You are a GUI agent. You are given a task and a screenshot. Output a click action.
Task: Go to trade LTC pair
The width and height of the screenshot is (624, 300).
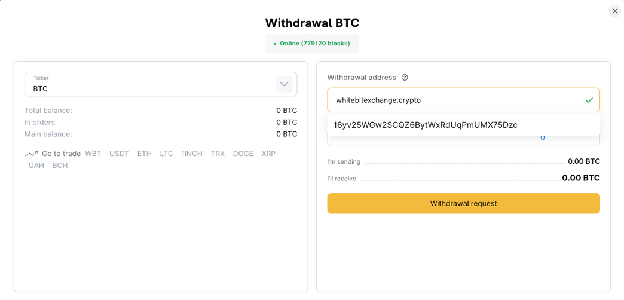coord(166,154)
